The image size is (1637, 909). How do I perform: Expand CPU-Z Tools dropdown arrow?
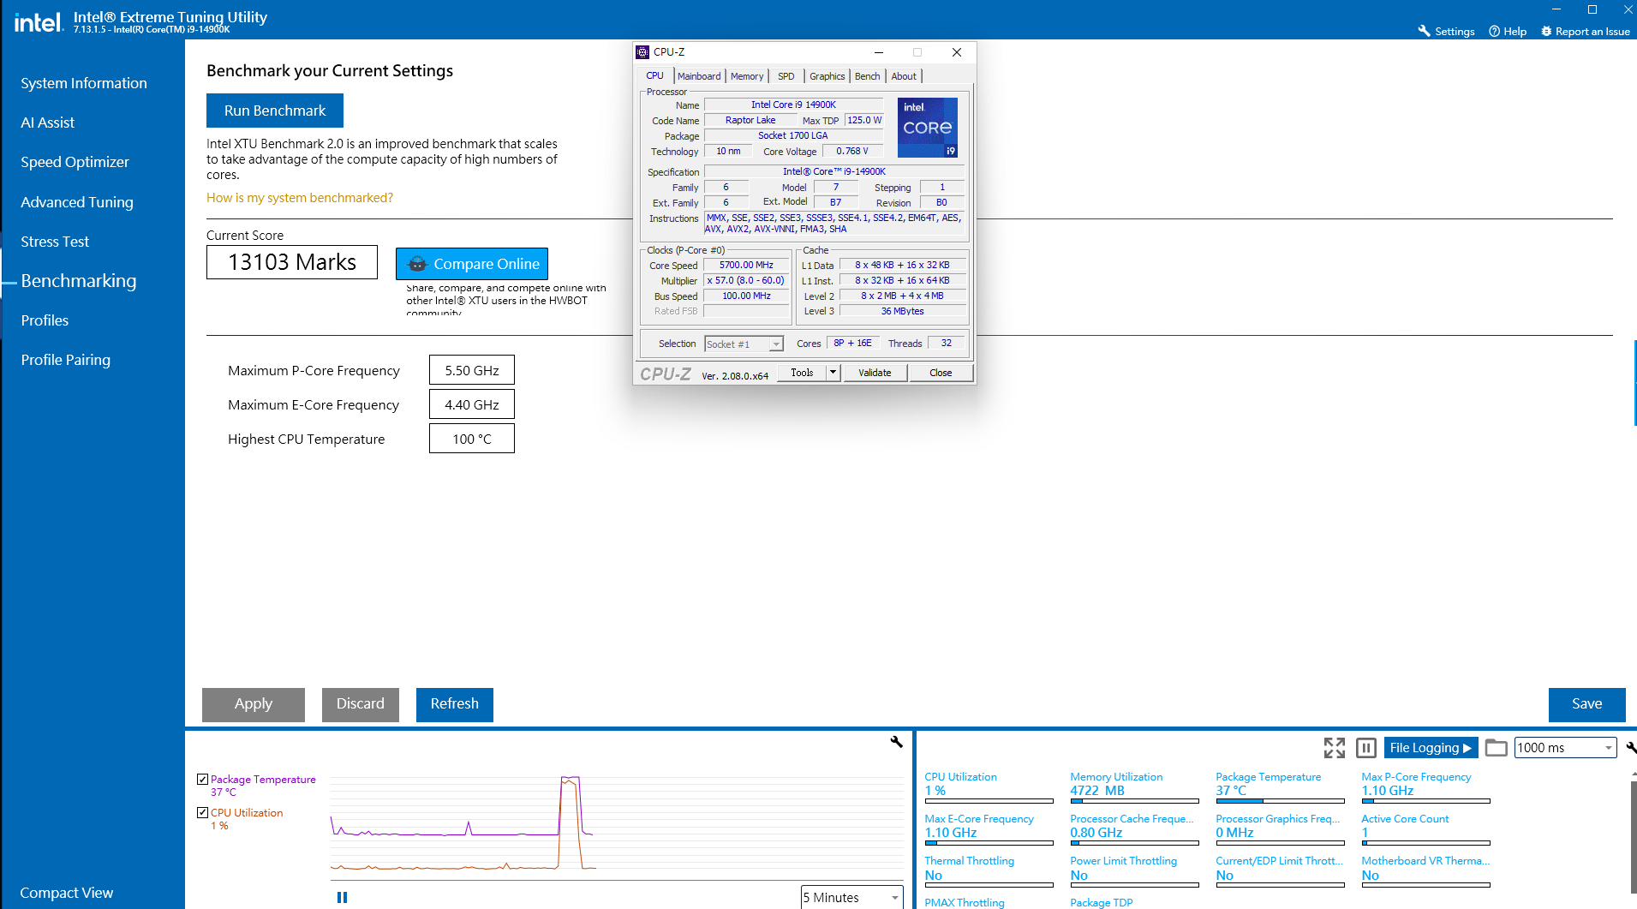click(833, 372)
